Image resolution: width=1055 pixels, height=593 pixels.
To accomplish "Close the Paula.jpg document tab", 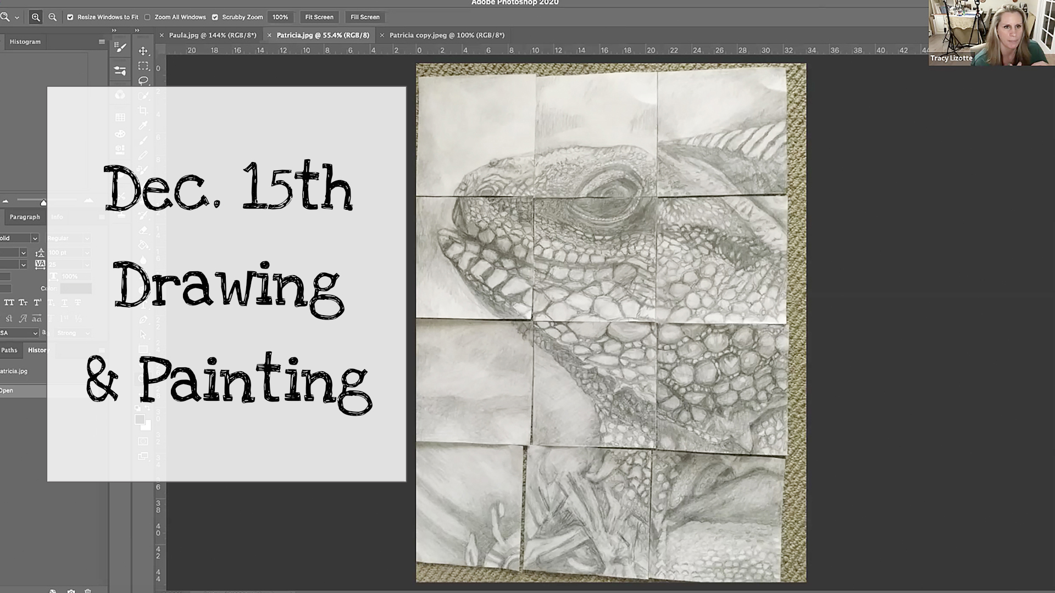I will (162, 35).
